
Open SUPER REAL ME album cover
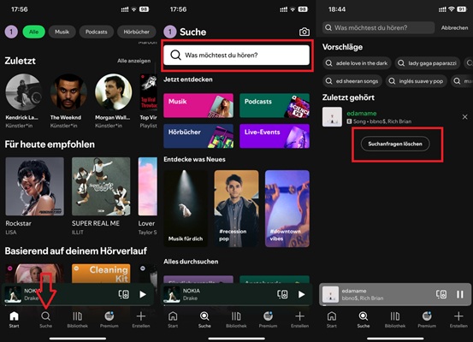[101, 186]
